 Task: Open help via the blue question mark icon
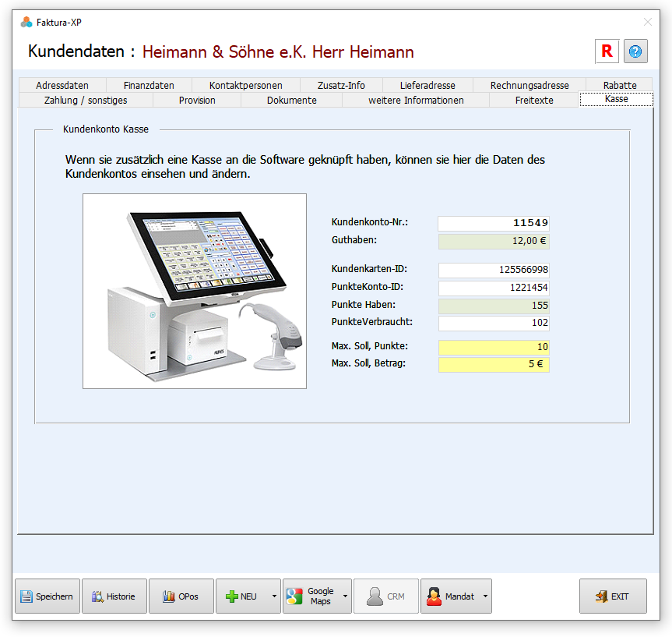(x=635, y=51)
